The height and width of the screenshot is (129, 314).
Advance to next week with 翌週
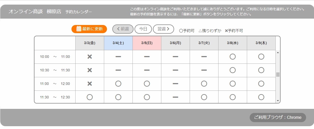163,29
